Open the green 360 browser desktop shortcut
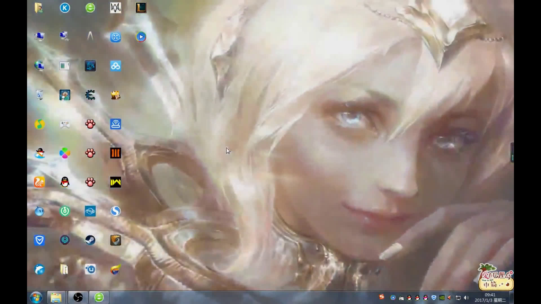This screenshot has width=541, height=304. [x=90, y=8]
